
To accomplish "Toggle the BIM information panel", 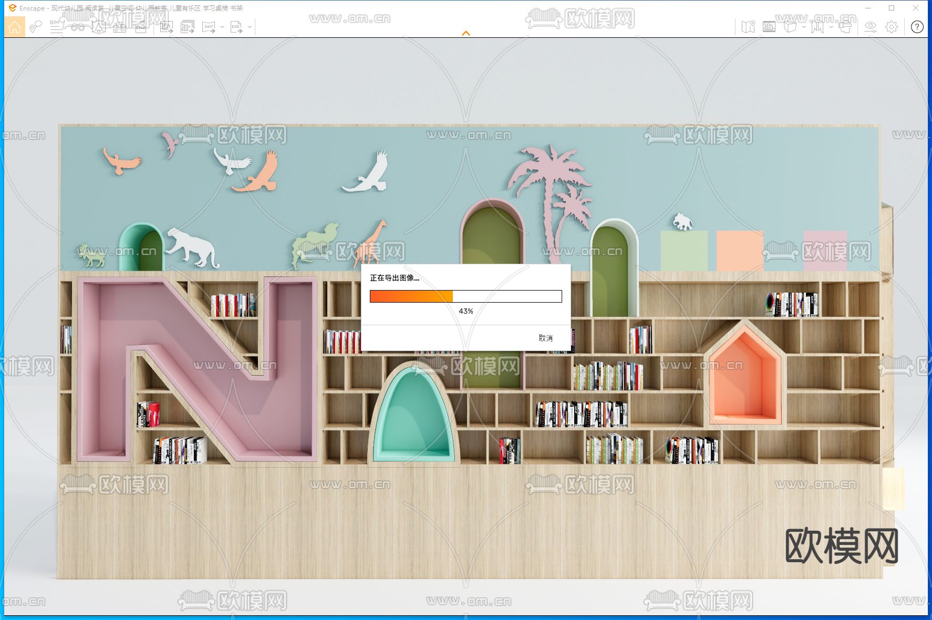I will click(56, 27).
